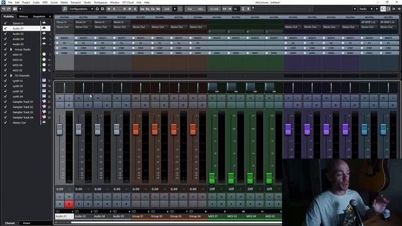
Task: Click the waveform icon beside Stereo In
Action: 44,23
